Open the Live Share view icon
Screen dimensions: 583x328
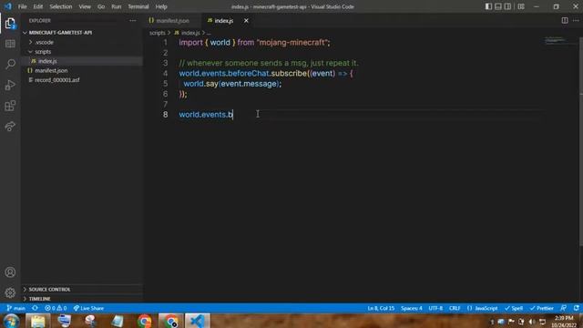10,127
